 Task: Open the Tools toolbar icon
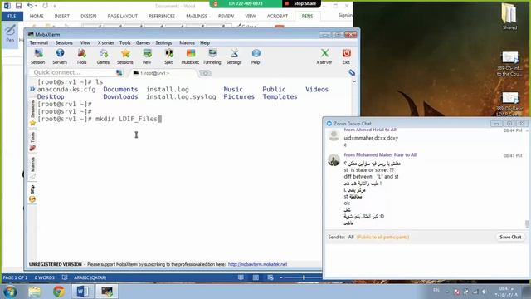pos(81,56)
